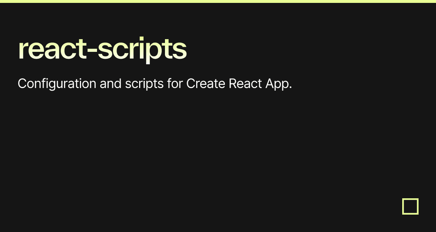Click the left edge of the square icon

[x=403, y=206]
